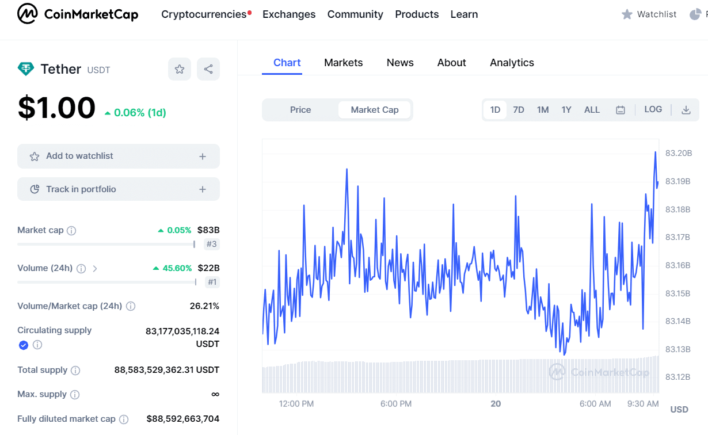Open the calendar date range picker
Screen dimensions: 708x435
[621, 110]
